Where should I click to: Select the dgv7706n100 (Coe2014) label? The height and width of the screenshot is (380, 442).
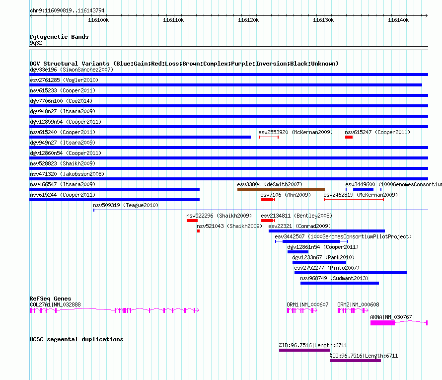61,101
